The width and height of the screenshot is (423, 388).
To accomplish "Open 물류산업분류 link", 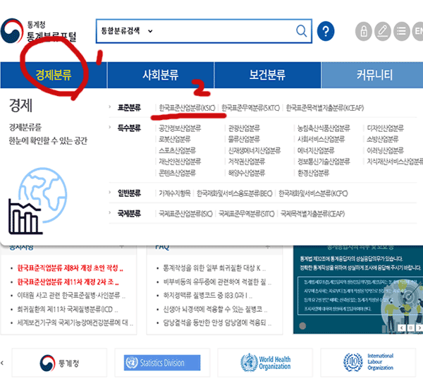I will coord(244,139).
